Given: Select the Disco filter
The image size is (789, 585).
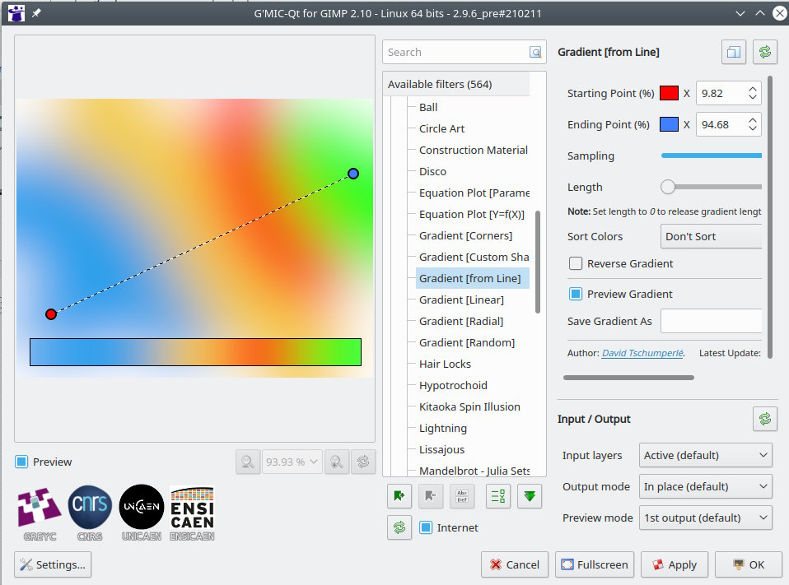Looking at the screenshot, I should [x=432, y=171].
